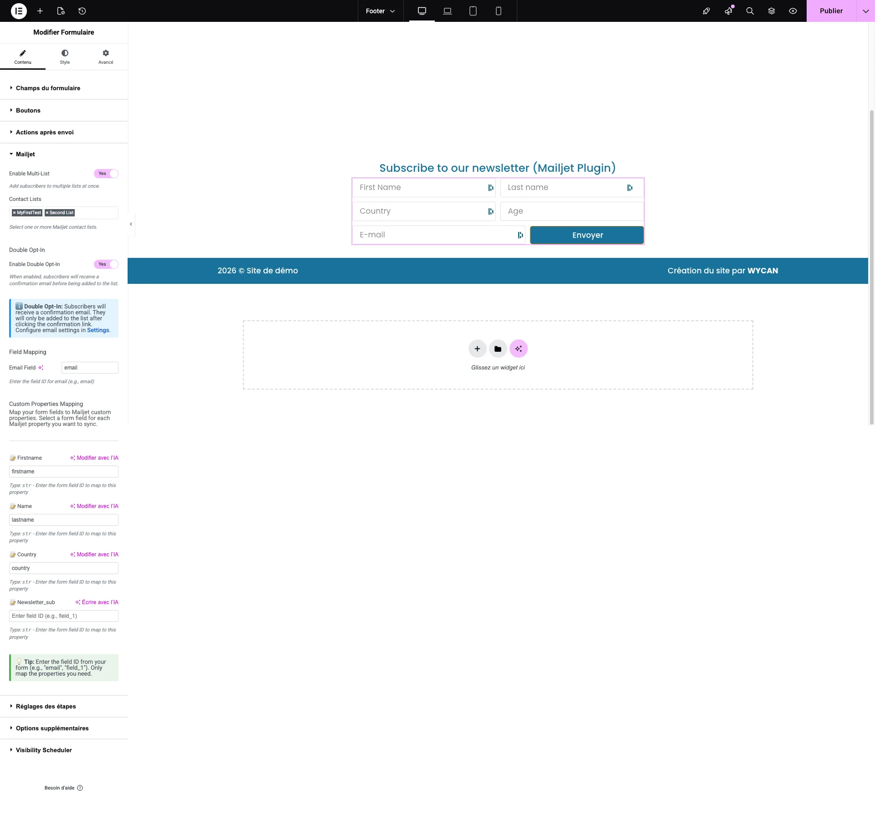
Task: Click Modifier avec l'IA for Country
Action: pos(94,554)
